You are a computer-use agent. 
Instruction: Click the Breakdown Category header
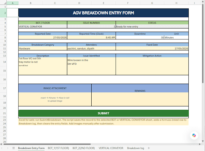43,45
